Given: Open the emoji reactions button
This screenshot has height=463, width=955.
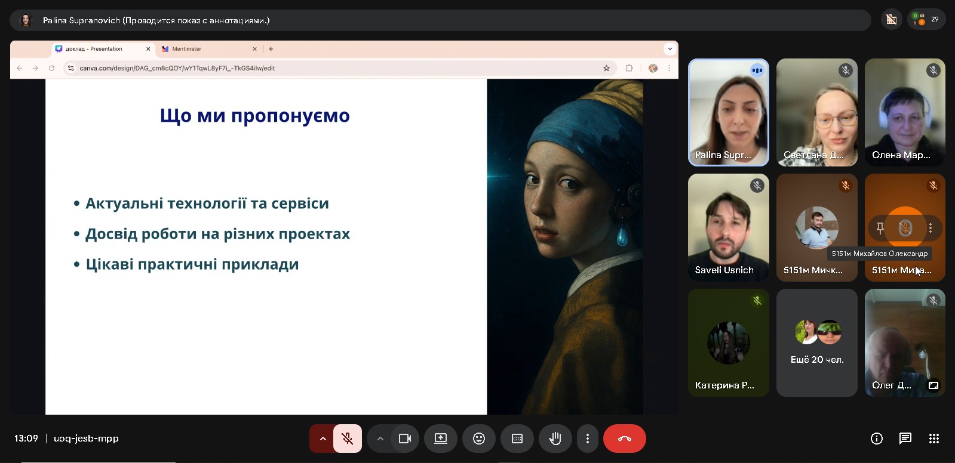Looking at the screenshot, I should pyautogui.click(x=478, y=439).
